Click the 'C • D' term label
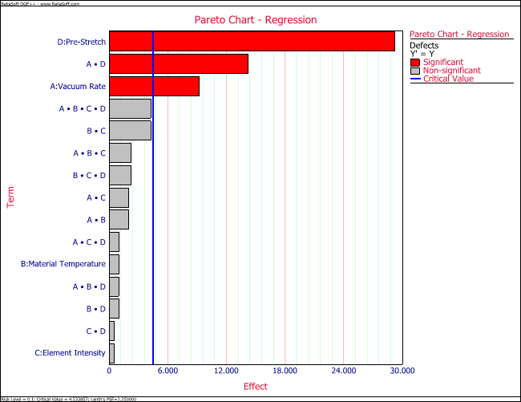The image size is (521, 402). (95, 331)
